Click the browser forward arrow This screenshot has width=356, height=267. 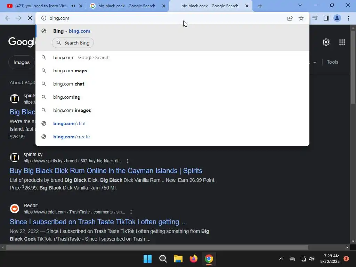pyautogui.click(x=19, y=18)
